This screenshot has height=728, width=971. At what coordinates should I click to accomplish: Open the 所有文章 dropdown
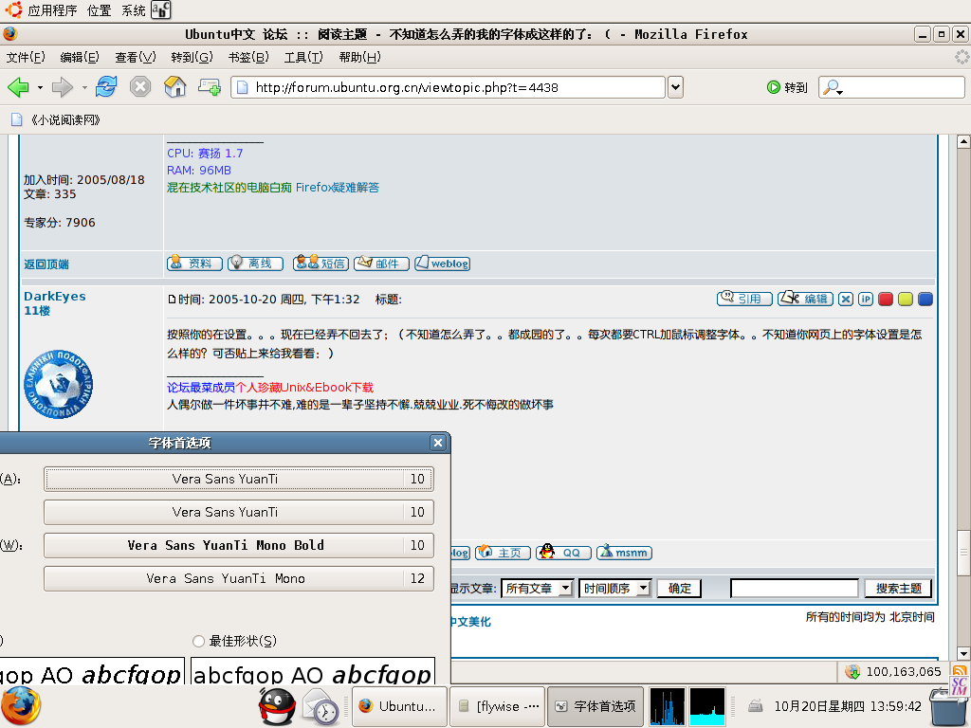pyautogui.click(x=538, y=588)
